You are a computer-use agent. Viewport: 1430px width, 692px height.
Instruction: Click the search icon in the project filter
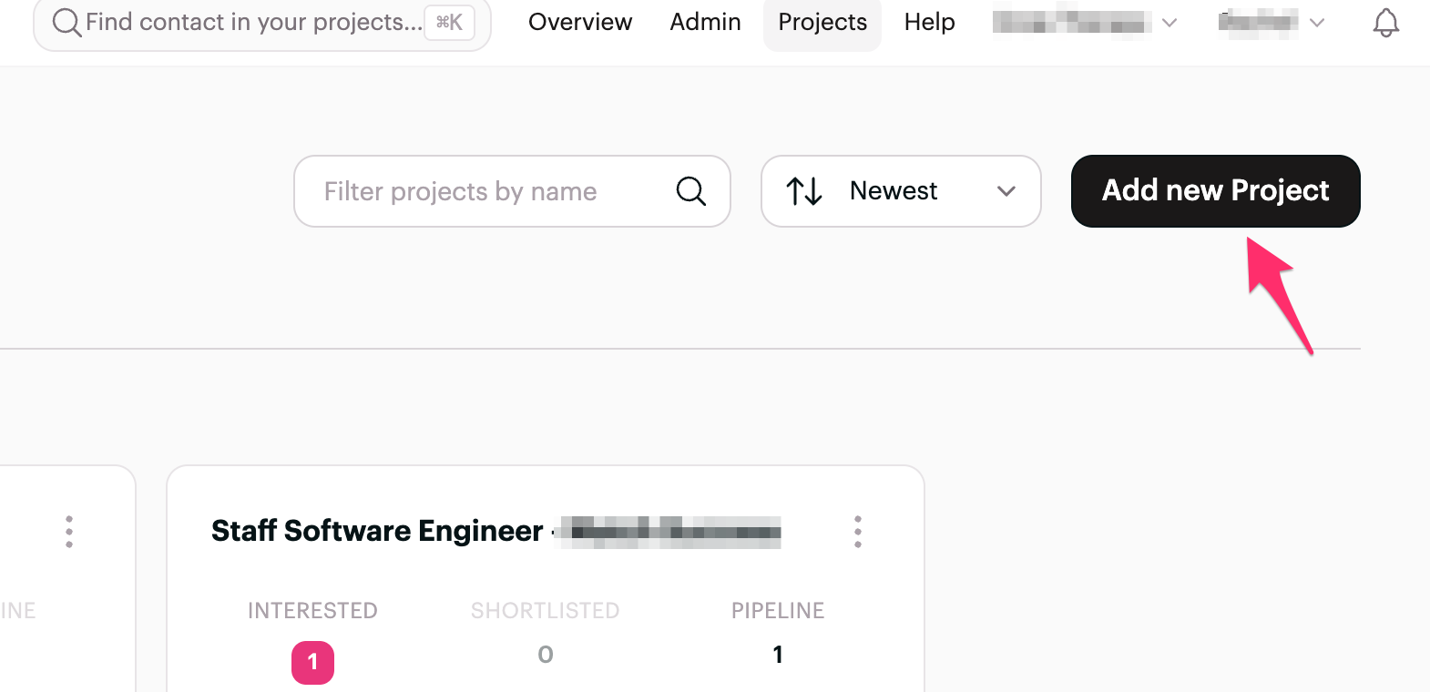coord(691,191)
